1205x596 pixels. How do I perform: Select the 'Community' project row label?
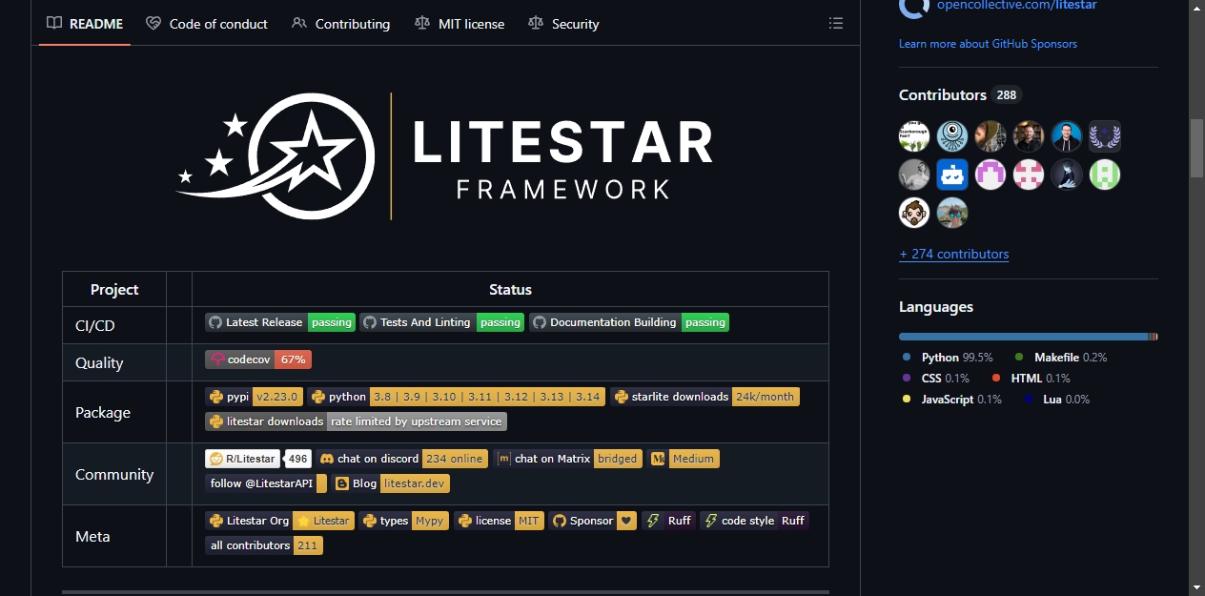coord(114,474)
